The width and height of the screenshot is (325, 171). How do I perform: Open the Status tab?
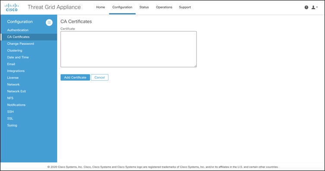(x=144, y=7)
